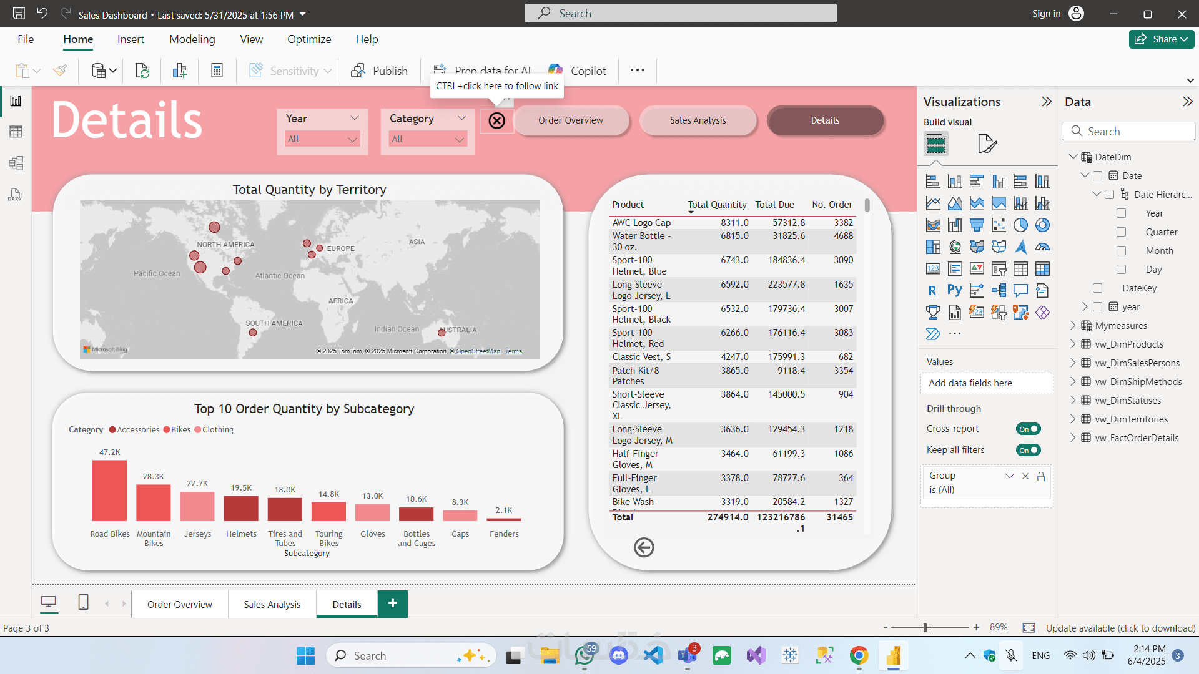1199x674 pixels.
Task: Open the Category slicer dropdown
Action: tap(428, 139)
